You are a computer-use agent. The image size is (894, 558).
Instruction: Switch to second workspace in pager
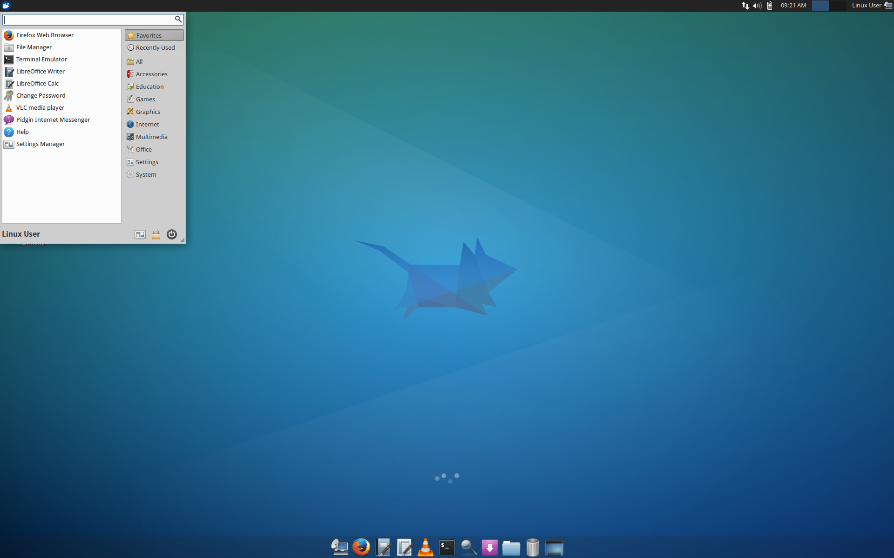(x=837, y=6)
